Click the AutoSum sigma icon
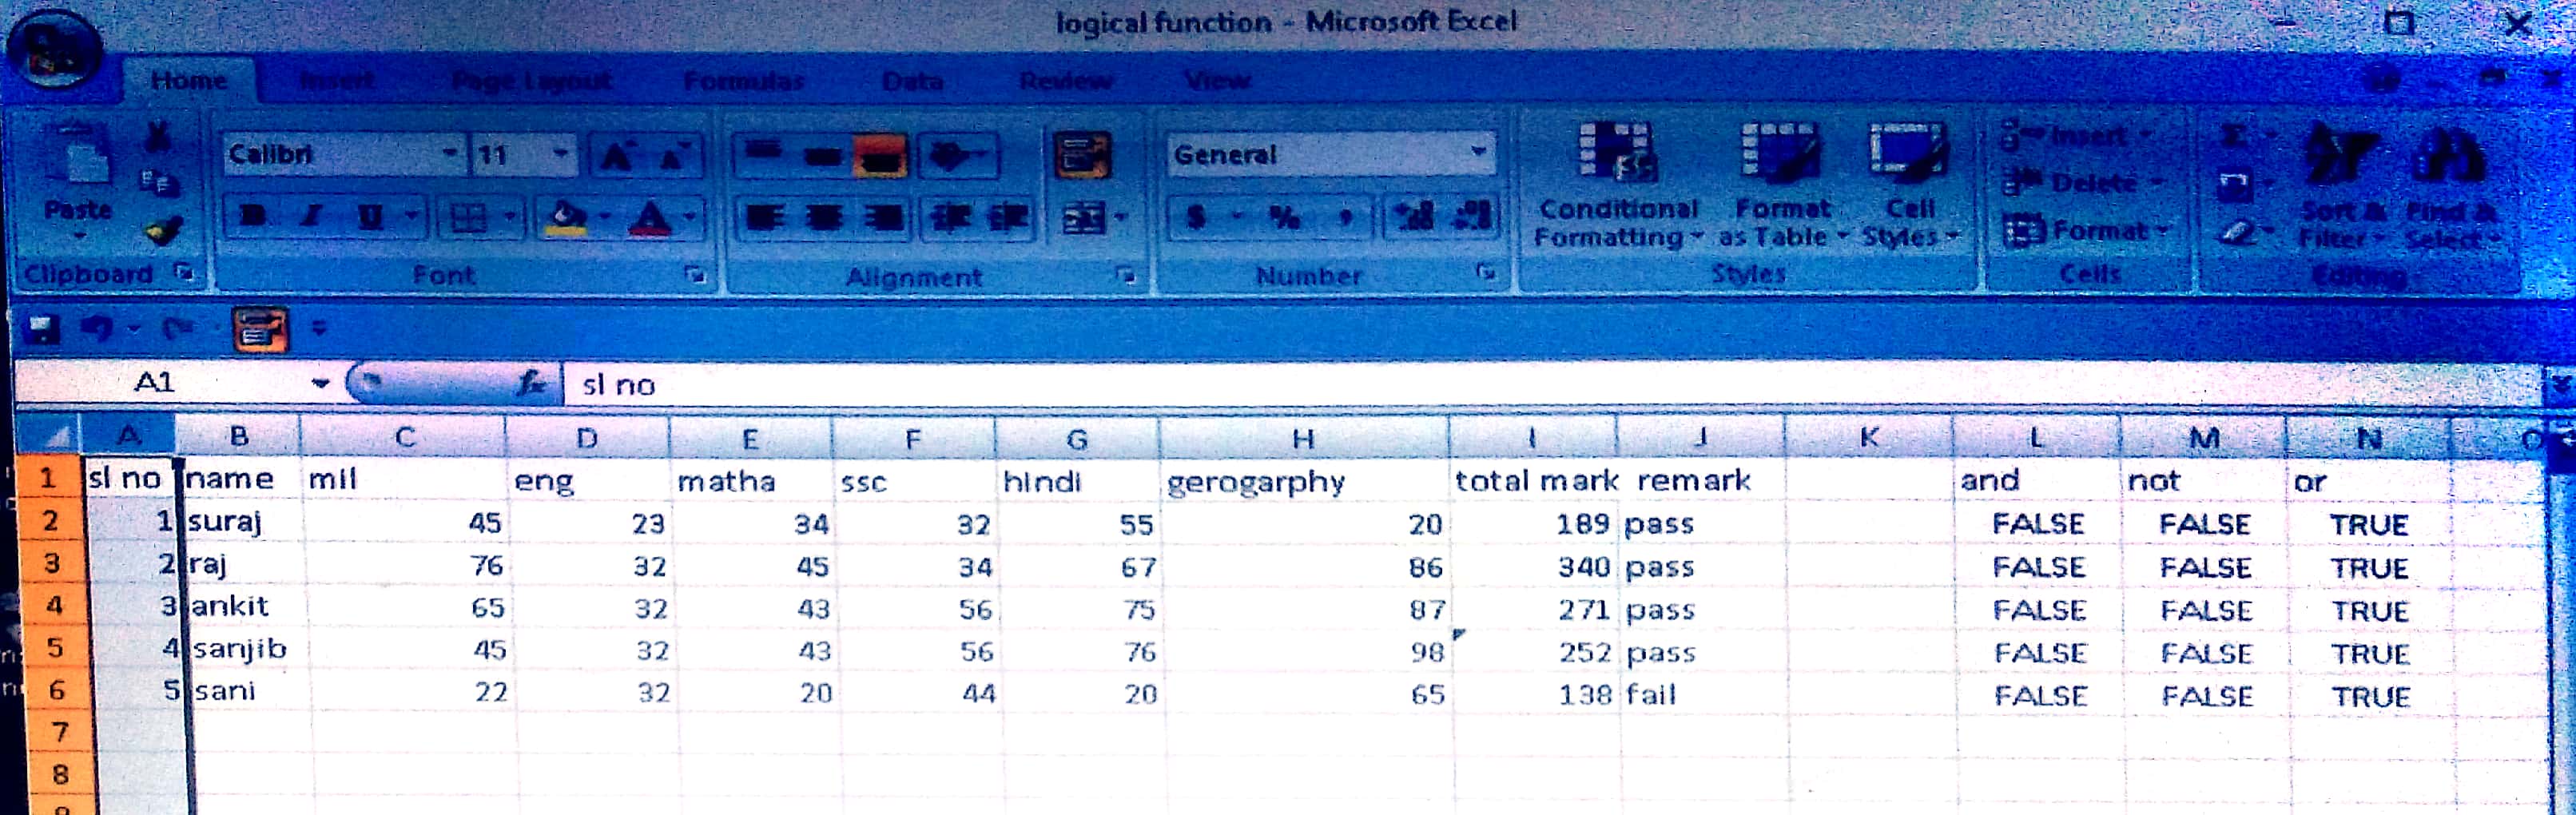2576x815 pixels. click(2233, 137)
